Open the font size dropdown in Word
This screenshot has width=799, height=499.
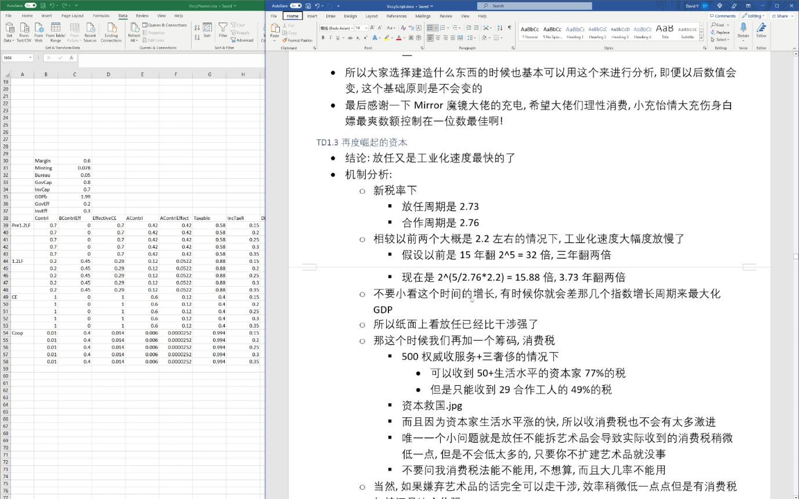coord(366,28)
